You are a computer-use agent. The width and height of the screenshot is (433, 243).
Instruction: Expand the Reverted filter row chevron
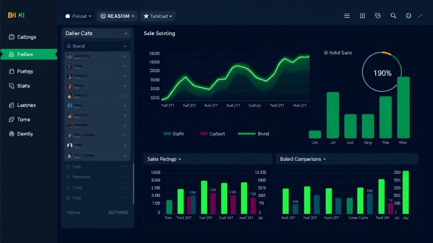point(125,177)
